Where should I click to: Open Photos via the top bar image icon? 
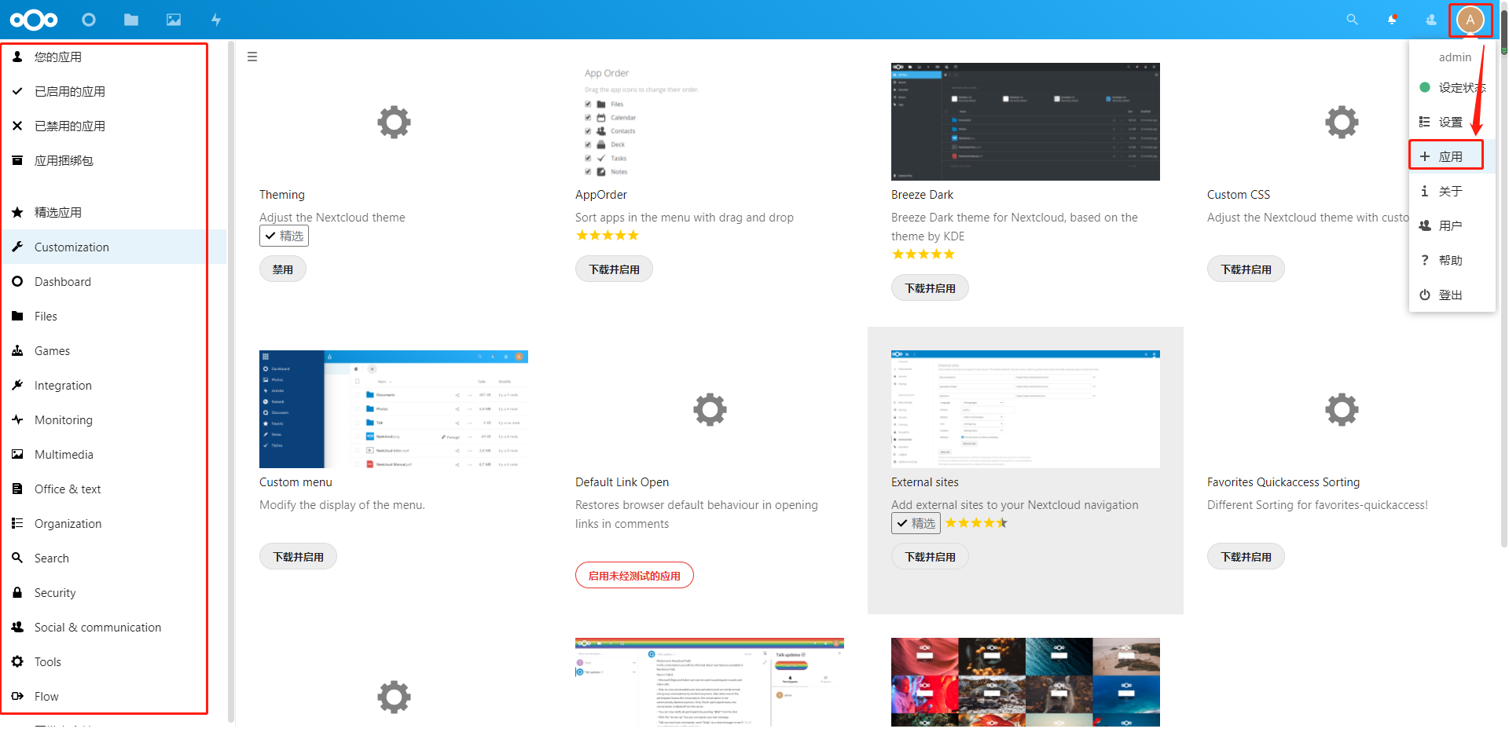pos(174,20)
